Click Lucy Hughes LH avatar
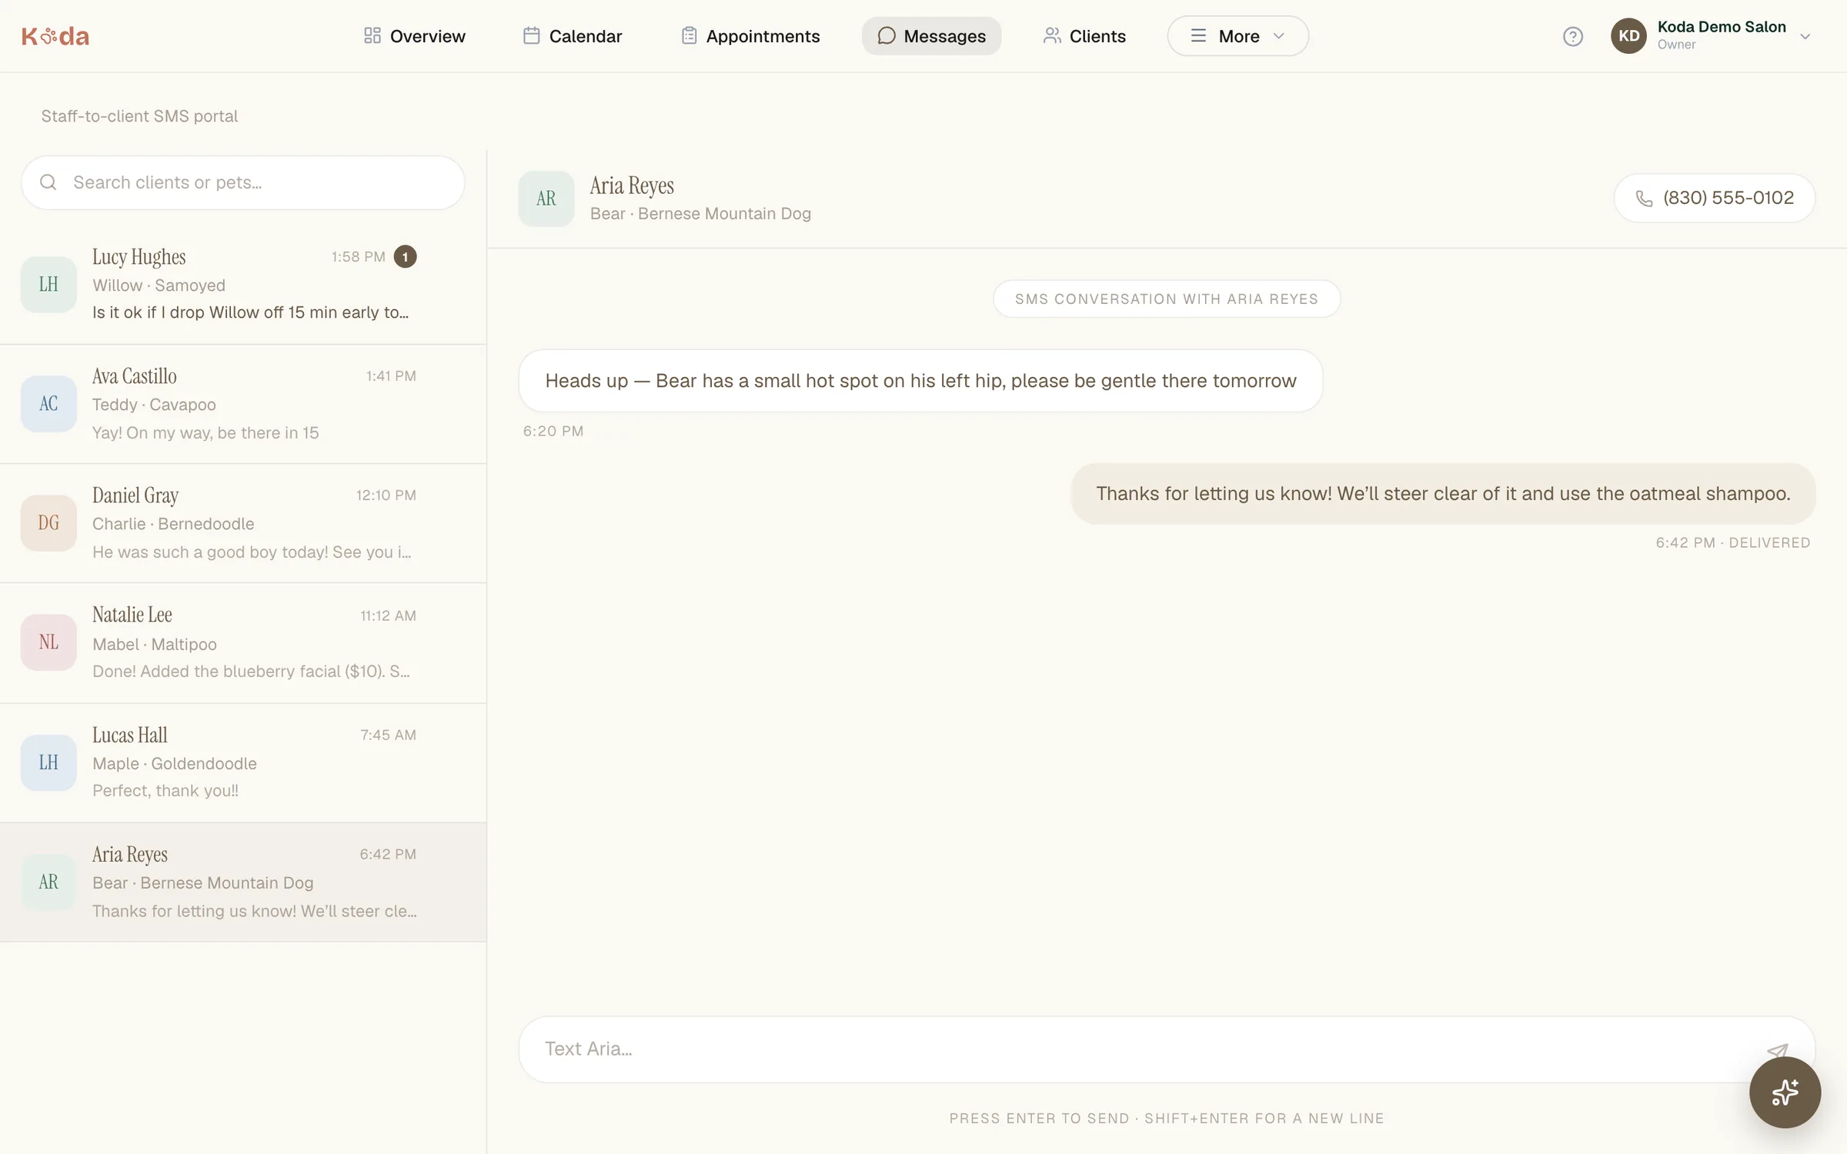 (x=48, y=285)
